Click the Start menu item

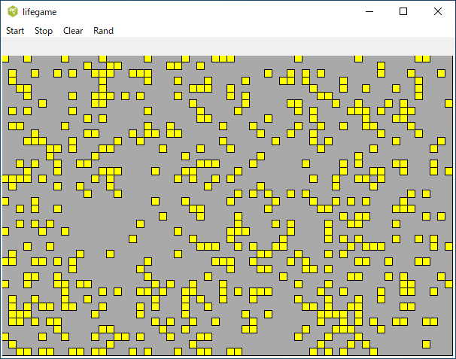[15, 31]
